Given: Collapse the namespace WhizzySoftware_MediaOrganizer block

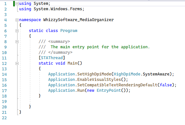Looking at the screenshot, I should point(17,20).
